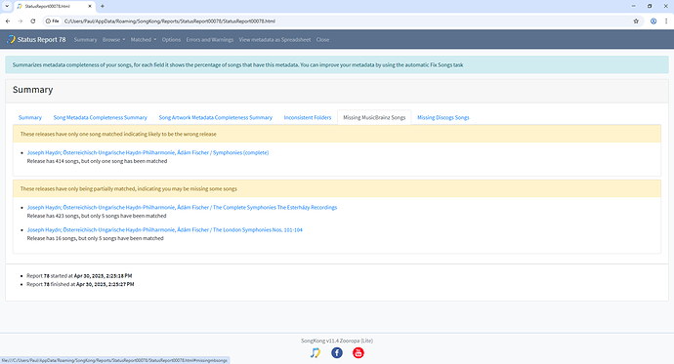Click the browser profile icon
This screenshot has height=364, width=674.
pos(653,21)
